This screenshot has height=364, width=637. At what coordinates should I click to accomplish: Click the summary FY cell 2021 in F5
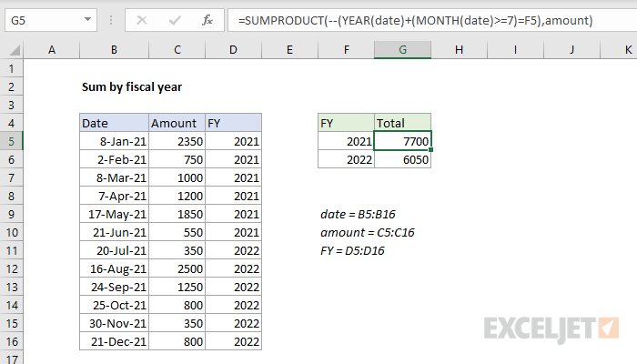click(346, 141)
